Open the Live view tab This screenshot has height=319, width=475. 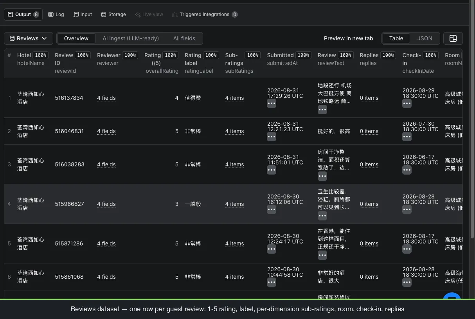pyautogui.click(x=149, y=14)
